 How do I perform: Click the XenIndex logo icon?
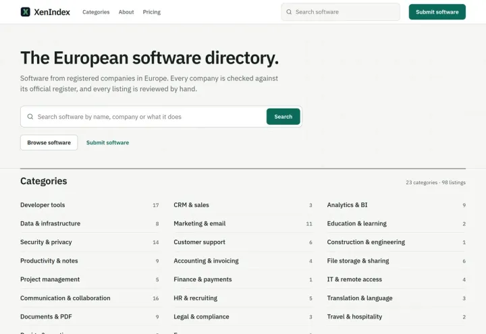point(25,12)
